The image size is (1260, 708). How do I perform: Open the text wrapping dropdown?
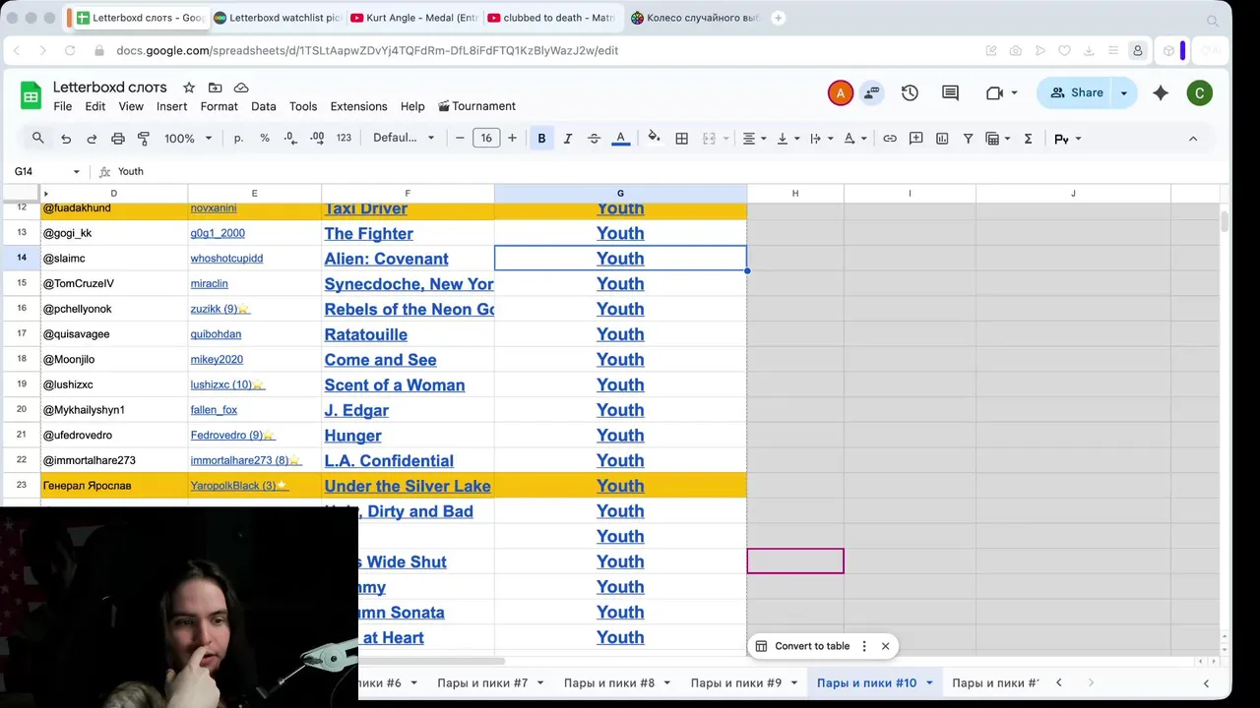coord(821,139)
